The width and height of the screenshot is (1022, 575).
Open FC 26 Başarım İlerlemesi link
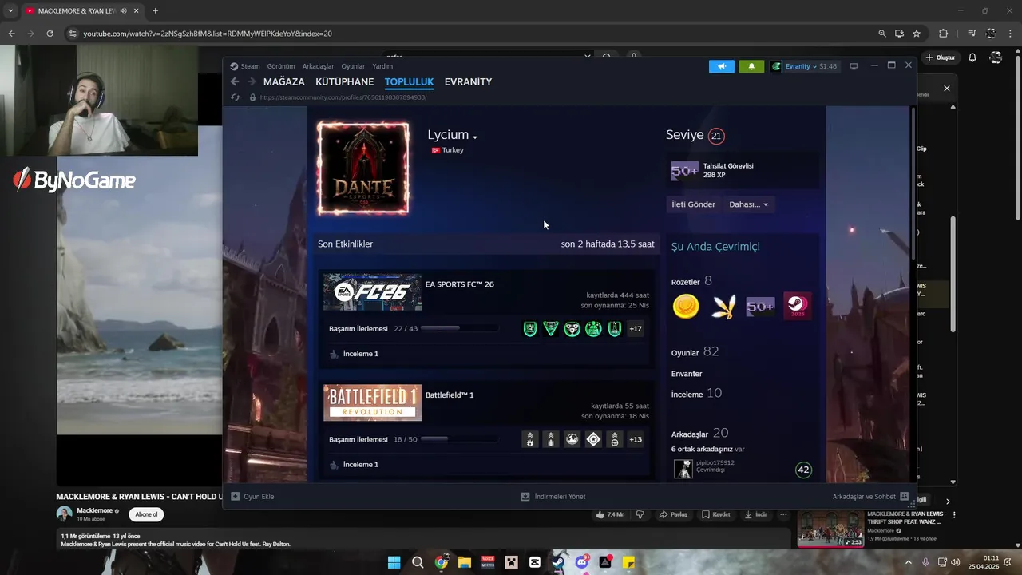pos(358,329)
